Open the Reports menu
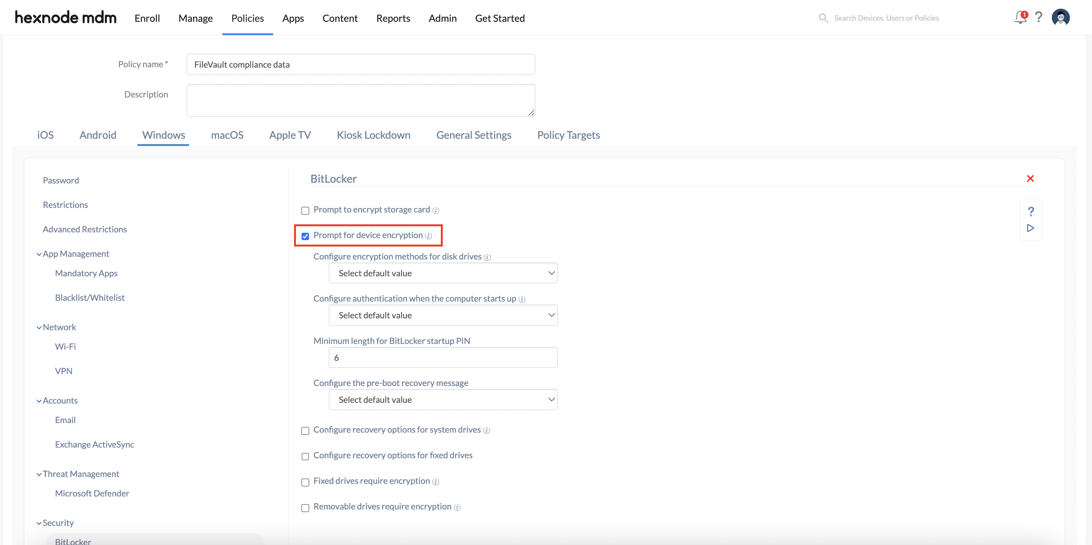Image resolution: width=1092 pixels, height=545 pixels. click(x=393, y=18)
